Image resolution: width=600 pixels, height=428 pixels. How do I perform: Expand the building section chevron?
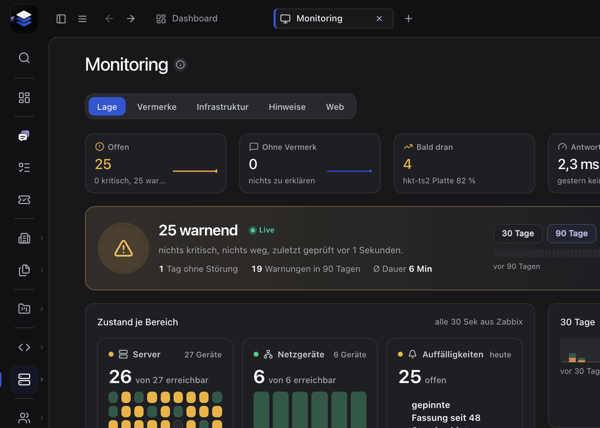click(x=42, y=238)
